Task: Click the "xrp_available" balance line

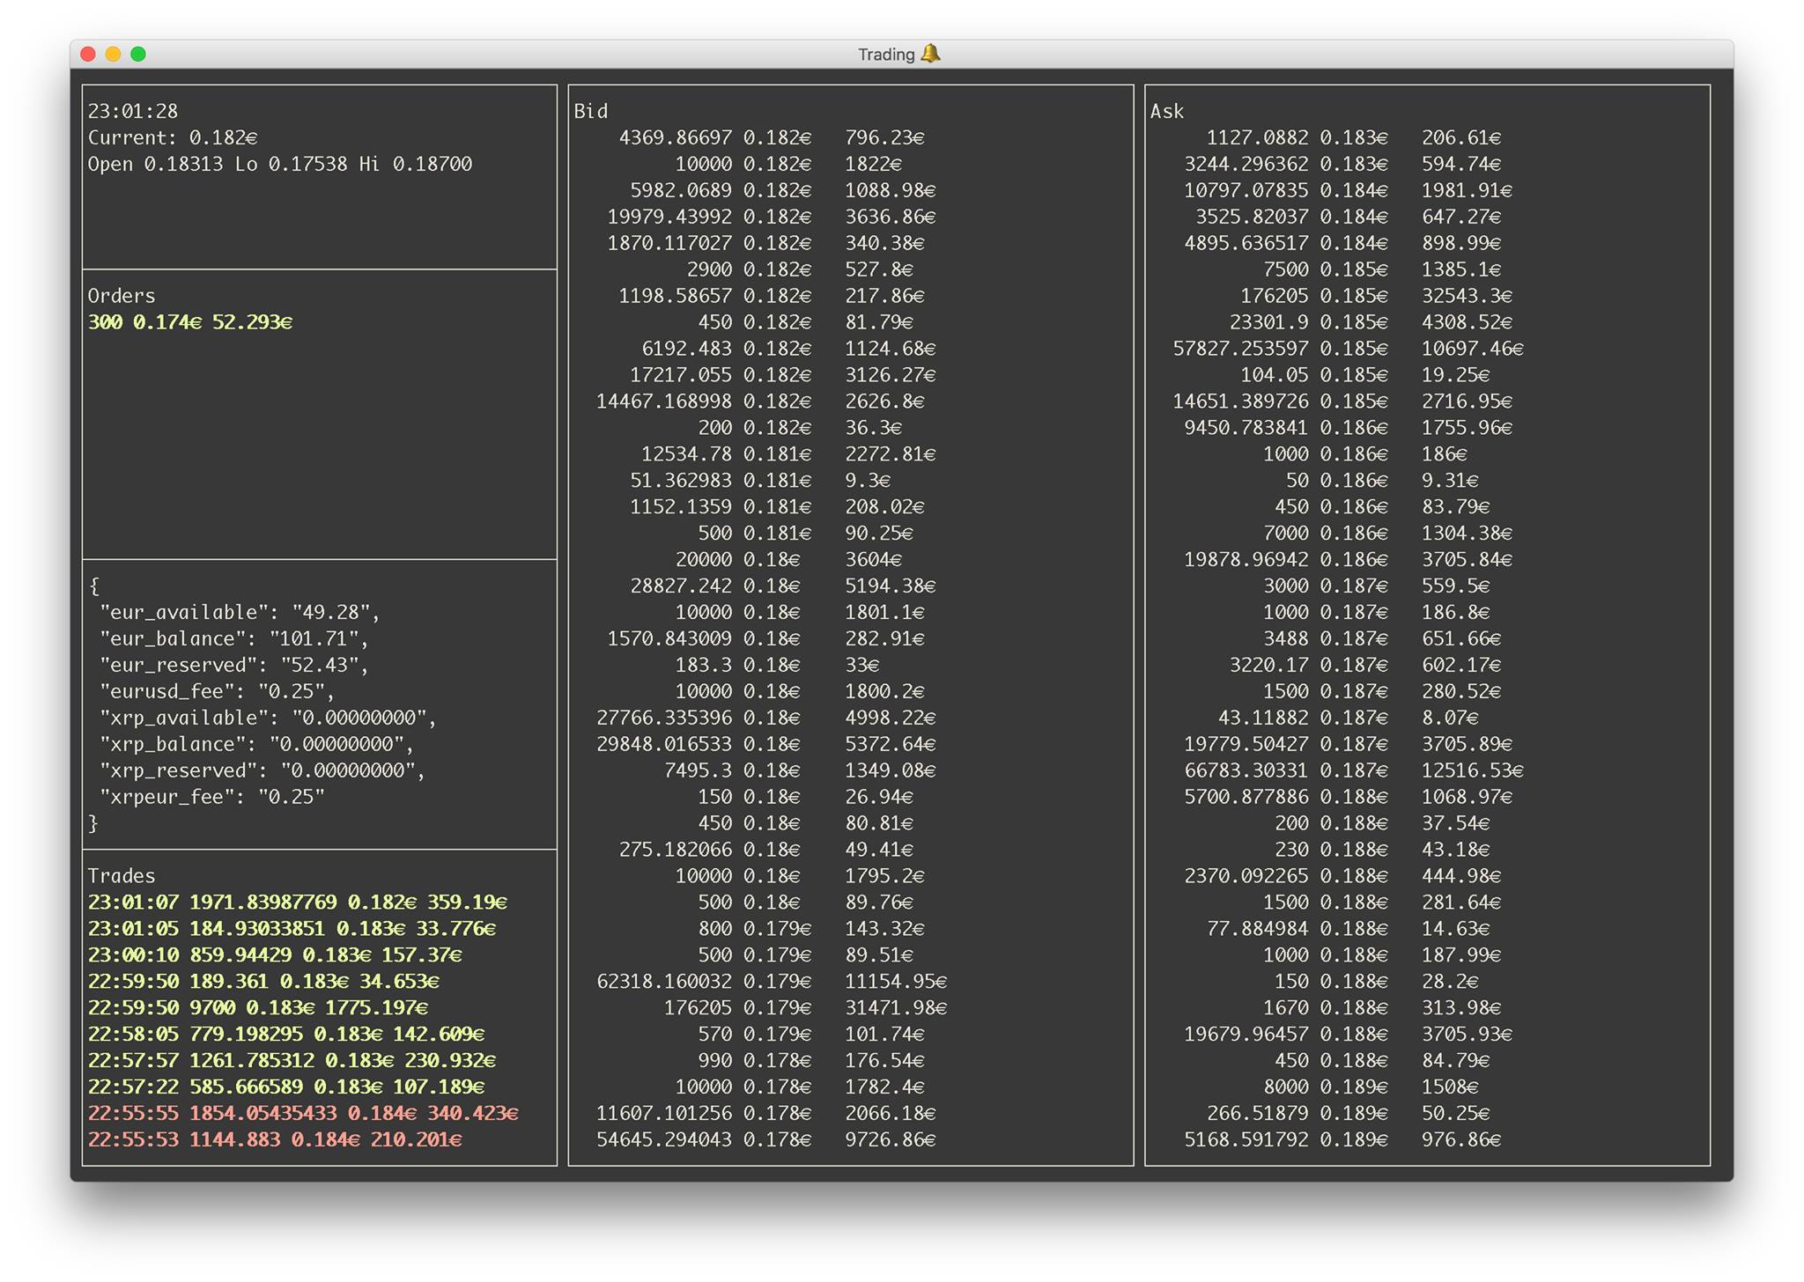Action: [x=268, y=718]
